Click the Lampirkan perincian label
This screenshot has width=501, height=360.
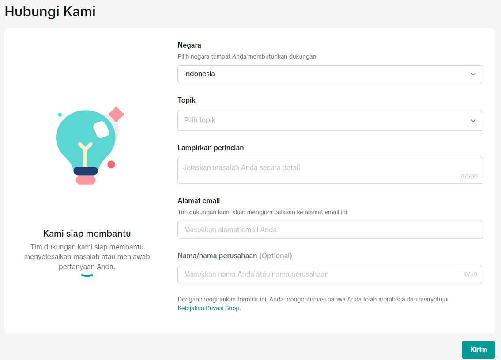pyautogui.click(x=211, y=148)
